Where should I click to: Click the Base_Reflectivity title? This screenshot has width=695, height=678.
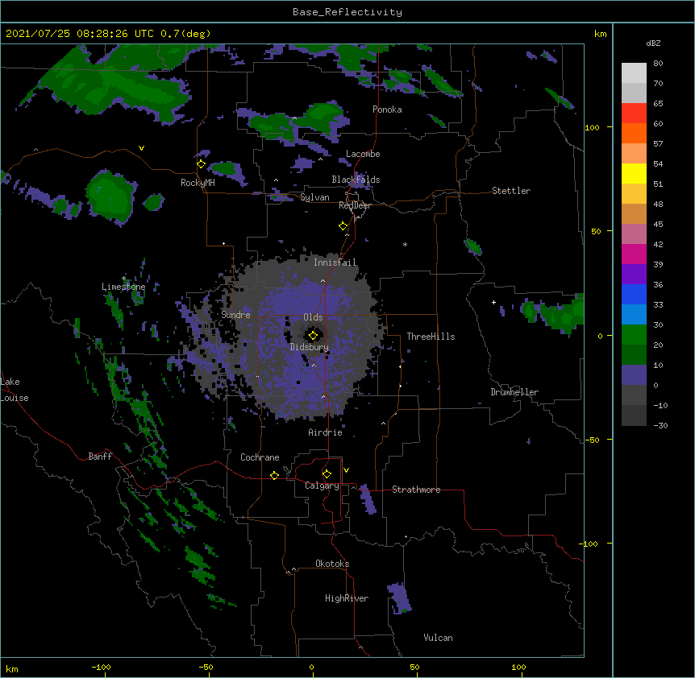(x=347, y=12)
